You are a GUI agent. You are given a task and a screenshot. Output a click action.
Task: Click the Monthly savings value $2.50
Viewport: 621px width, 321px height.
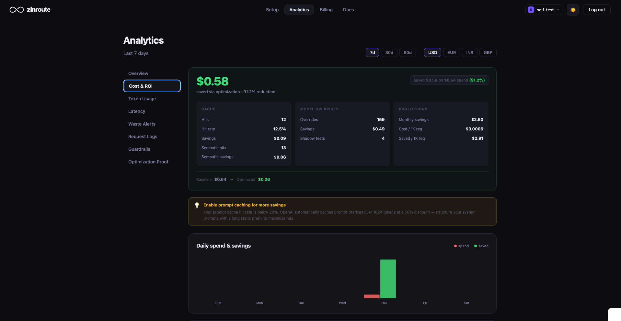(477, 120)
